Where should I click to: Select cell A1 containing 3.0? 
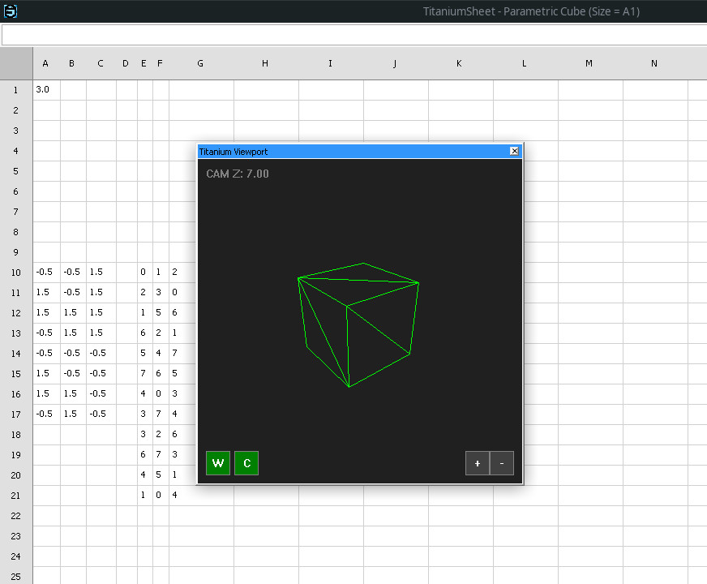coord(46,90)
